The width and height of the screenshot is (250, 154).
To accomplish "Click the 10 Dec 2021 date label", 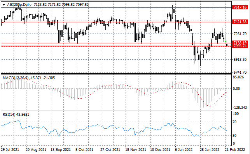I will (x=160, y=150).
